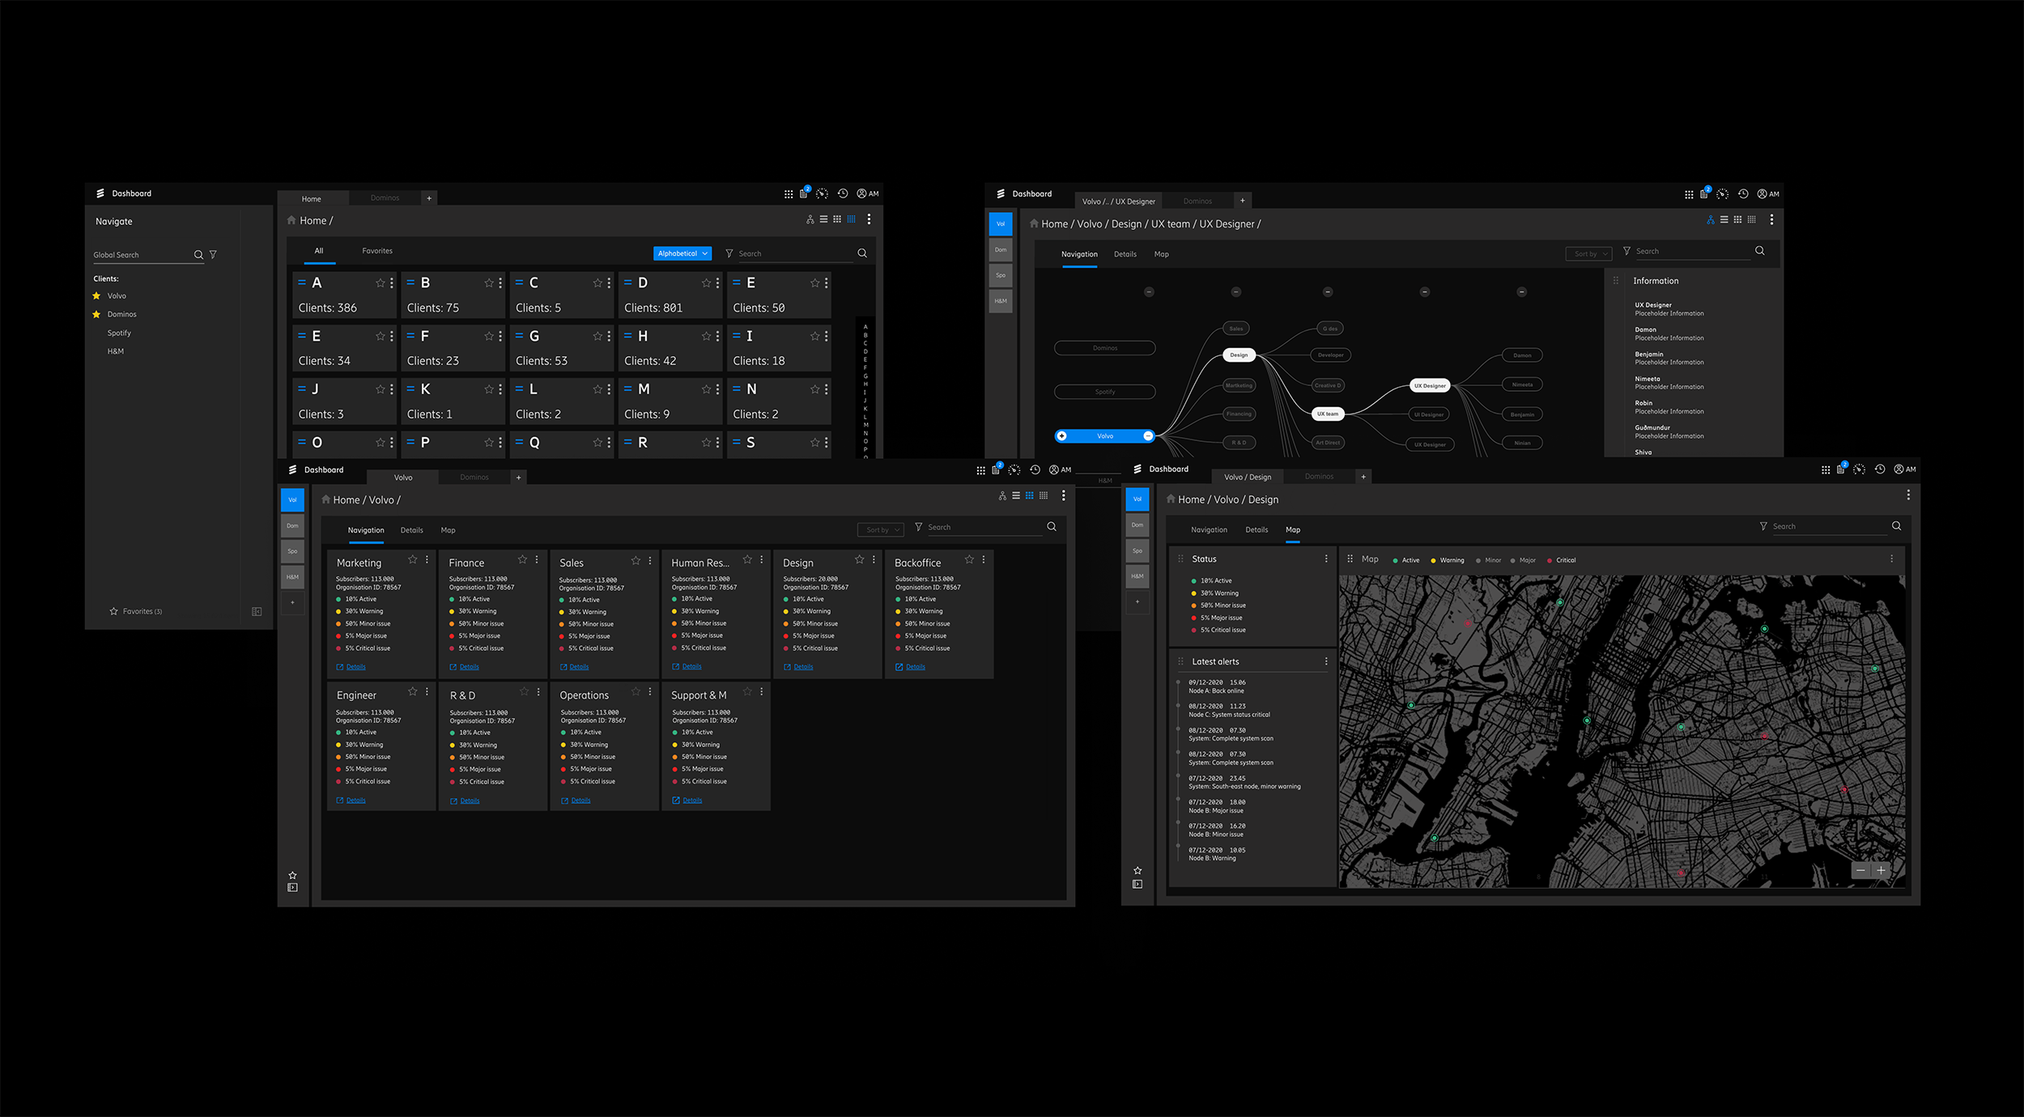Open the Sort by dropdown in UX Designer window
Screen dimensions: 2024x1117
tap(1588, 253)
